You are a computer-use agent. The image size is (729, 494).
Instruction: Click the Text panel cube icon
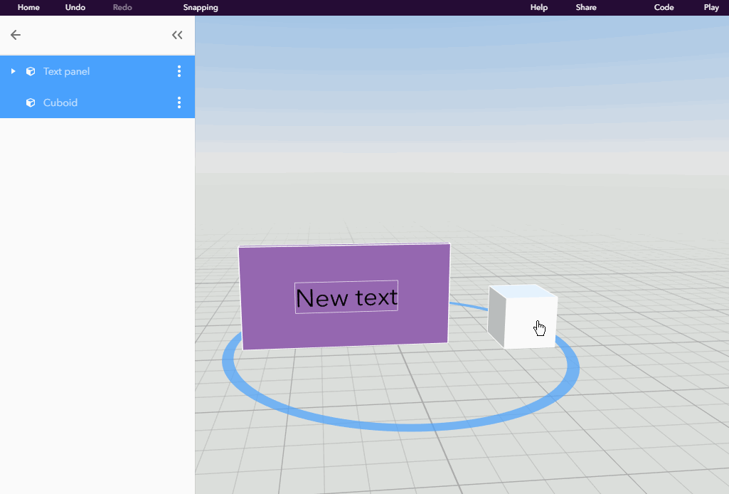31,71
